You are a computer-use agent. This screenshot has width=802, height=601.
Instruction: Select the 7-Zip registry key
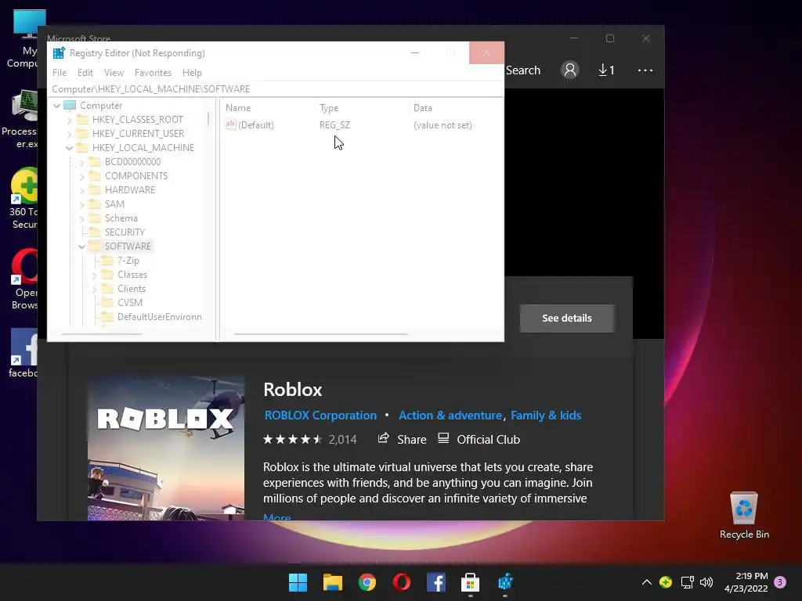click(x=128, y=261)
